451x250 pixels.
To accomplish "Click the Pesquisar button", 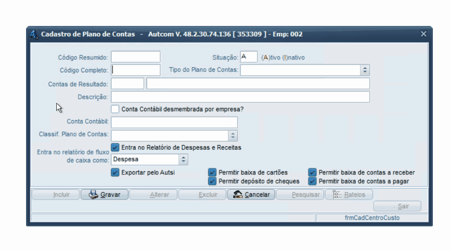I will point(300,195).
